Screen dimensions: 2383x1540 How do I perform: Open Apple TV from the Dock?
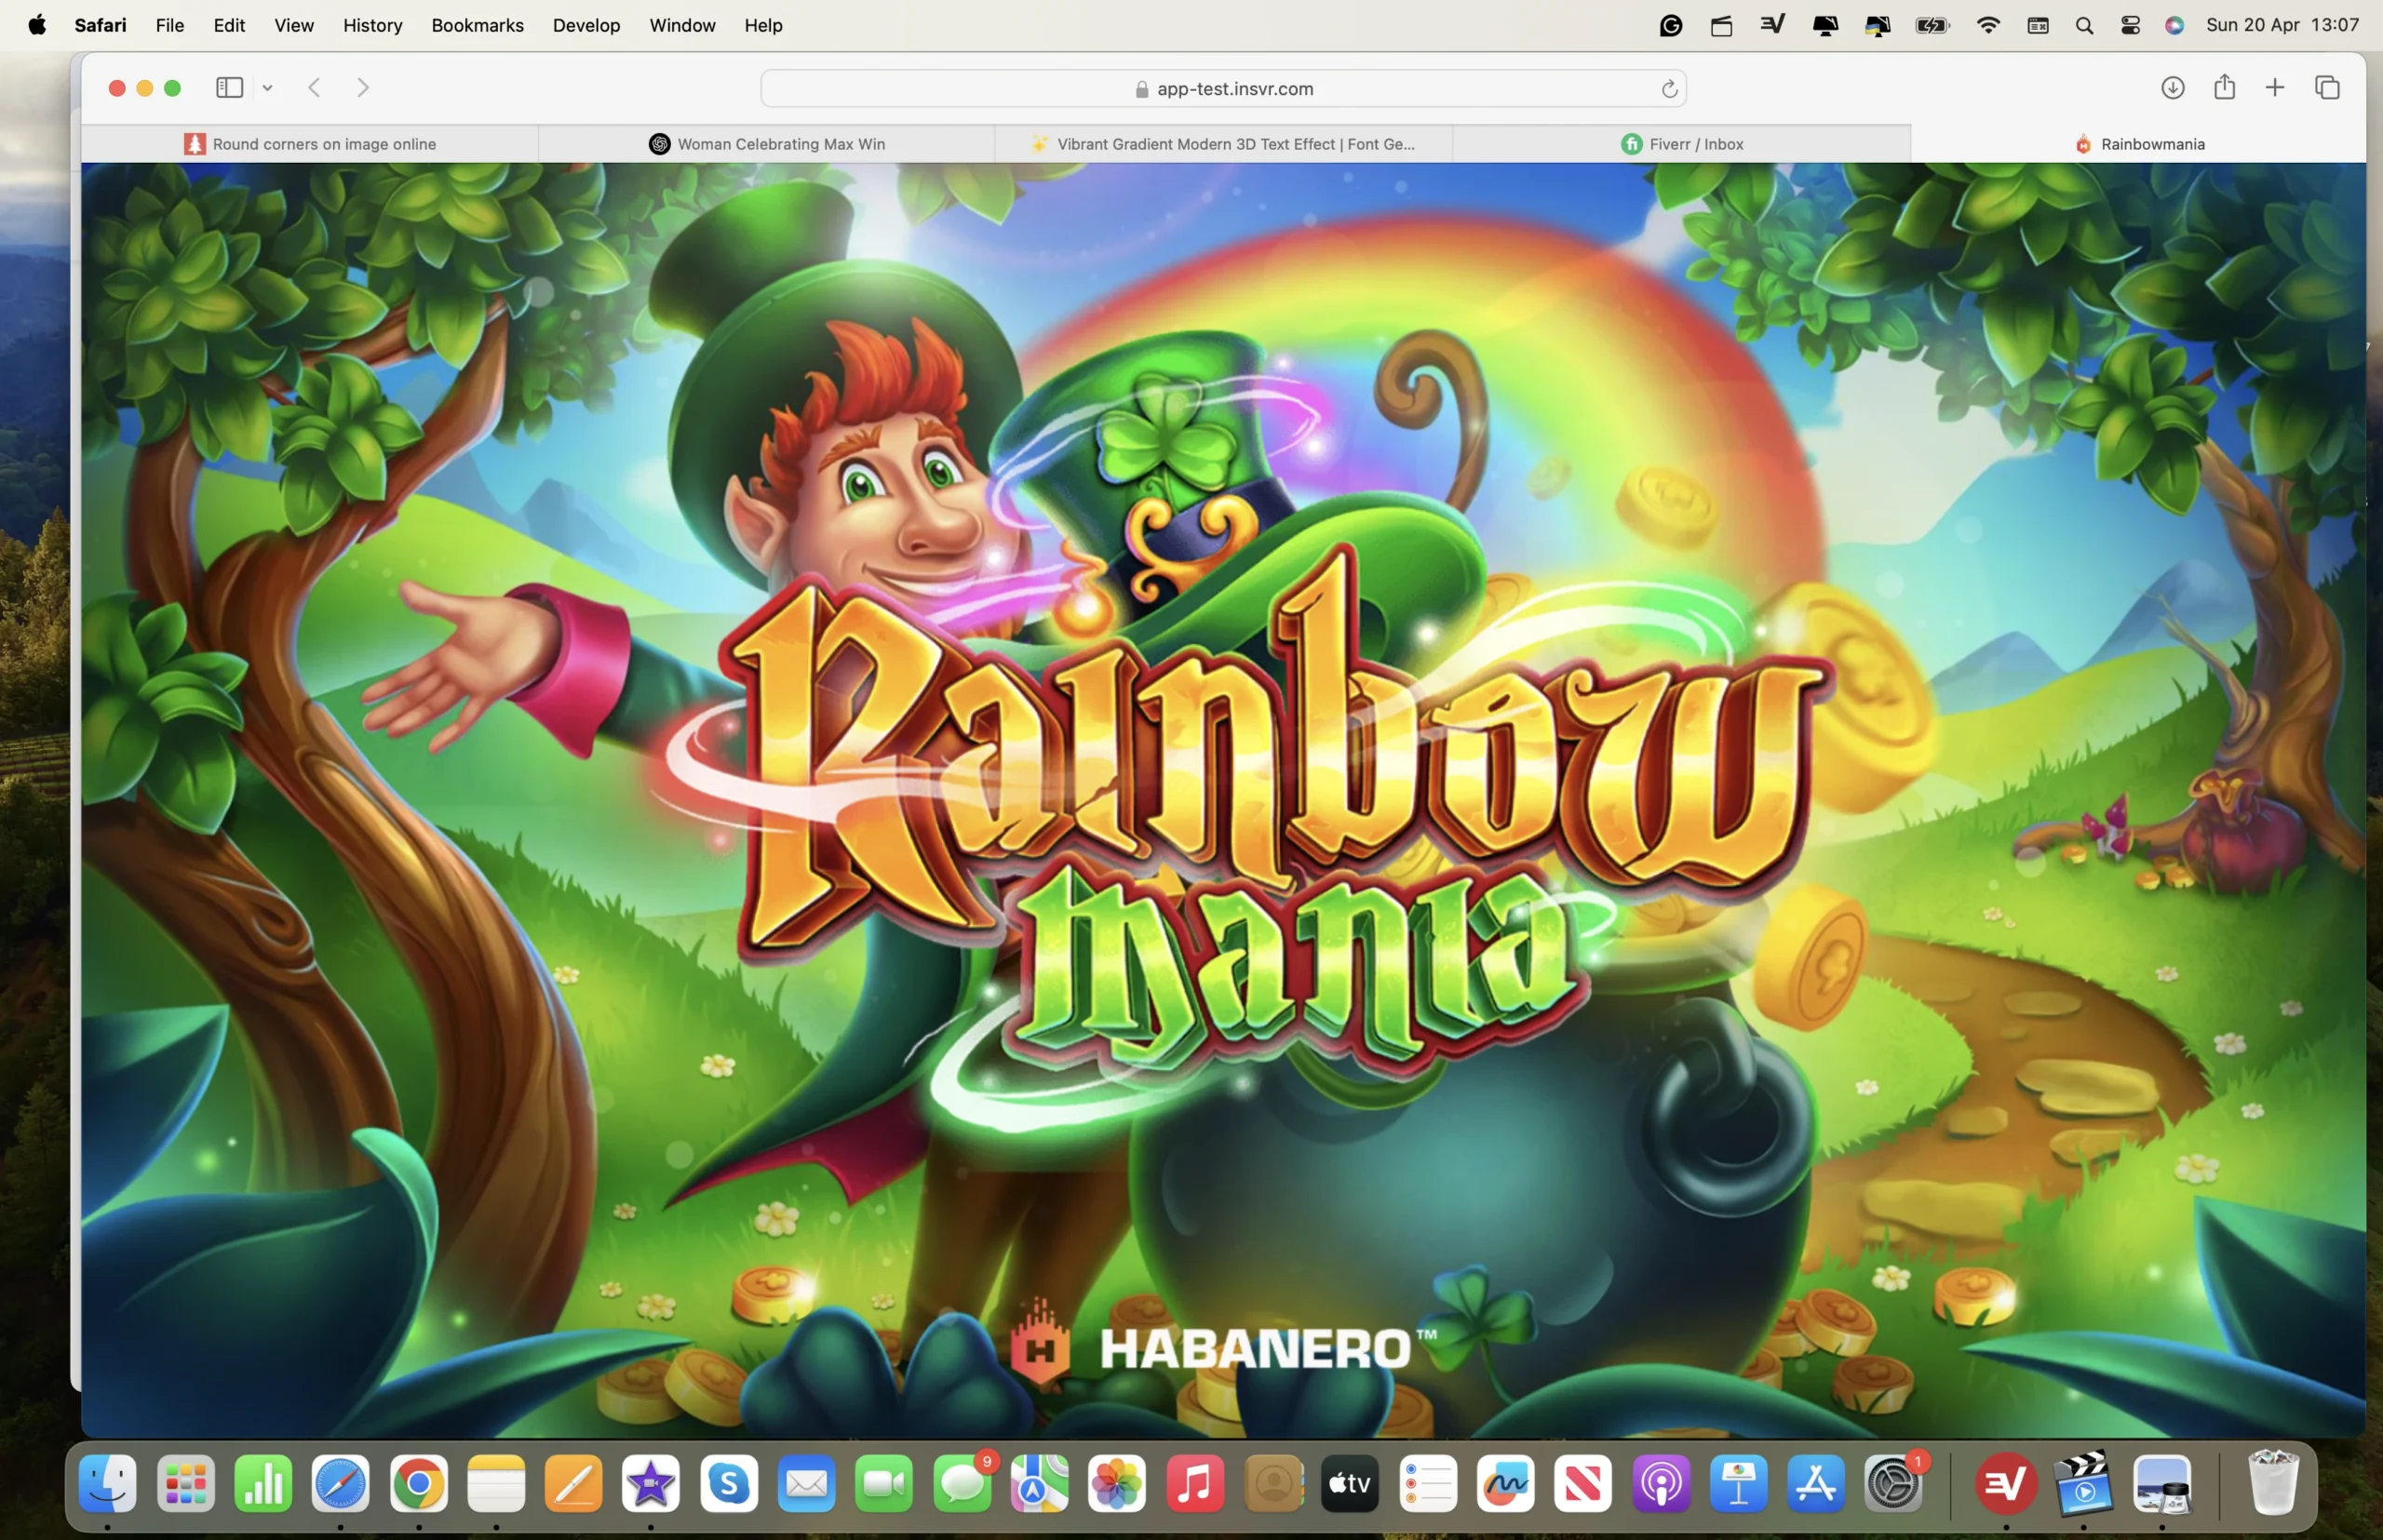point(1351,1484)
